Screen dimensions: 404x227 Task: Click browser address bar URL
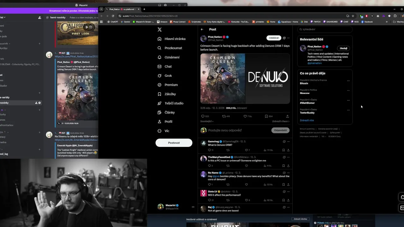click(x=150, y=16)
